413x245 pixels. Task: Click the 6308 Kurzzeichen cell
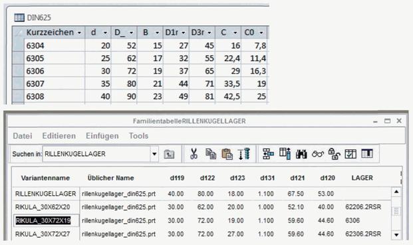coord(55,96)
